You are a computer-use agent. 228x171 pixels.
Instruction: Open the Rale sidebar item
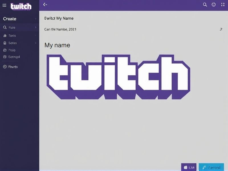point(19,27)
